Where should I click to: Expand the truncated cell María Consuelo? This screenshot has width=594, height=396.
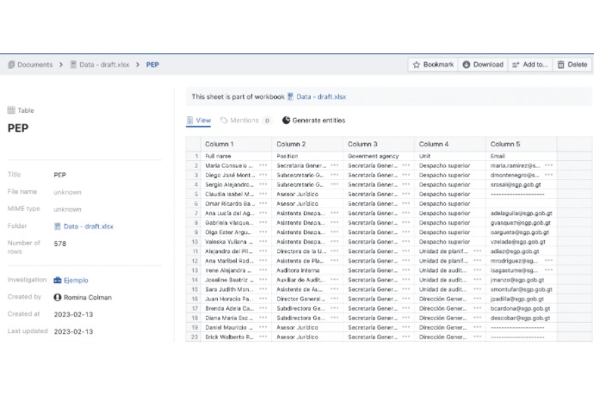(263, 165)
